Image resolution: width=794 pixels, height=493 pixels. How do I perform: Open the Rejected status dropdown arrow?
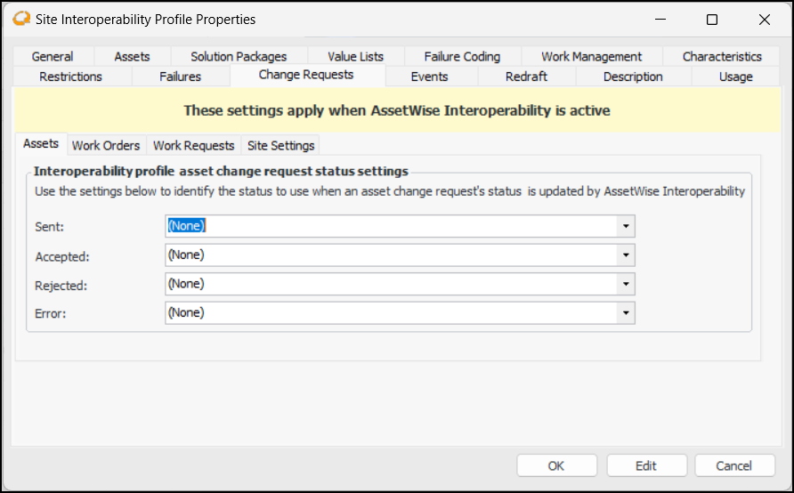(x=626, y=284)
